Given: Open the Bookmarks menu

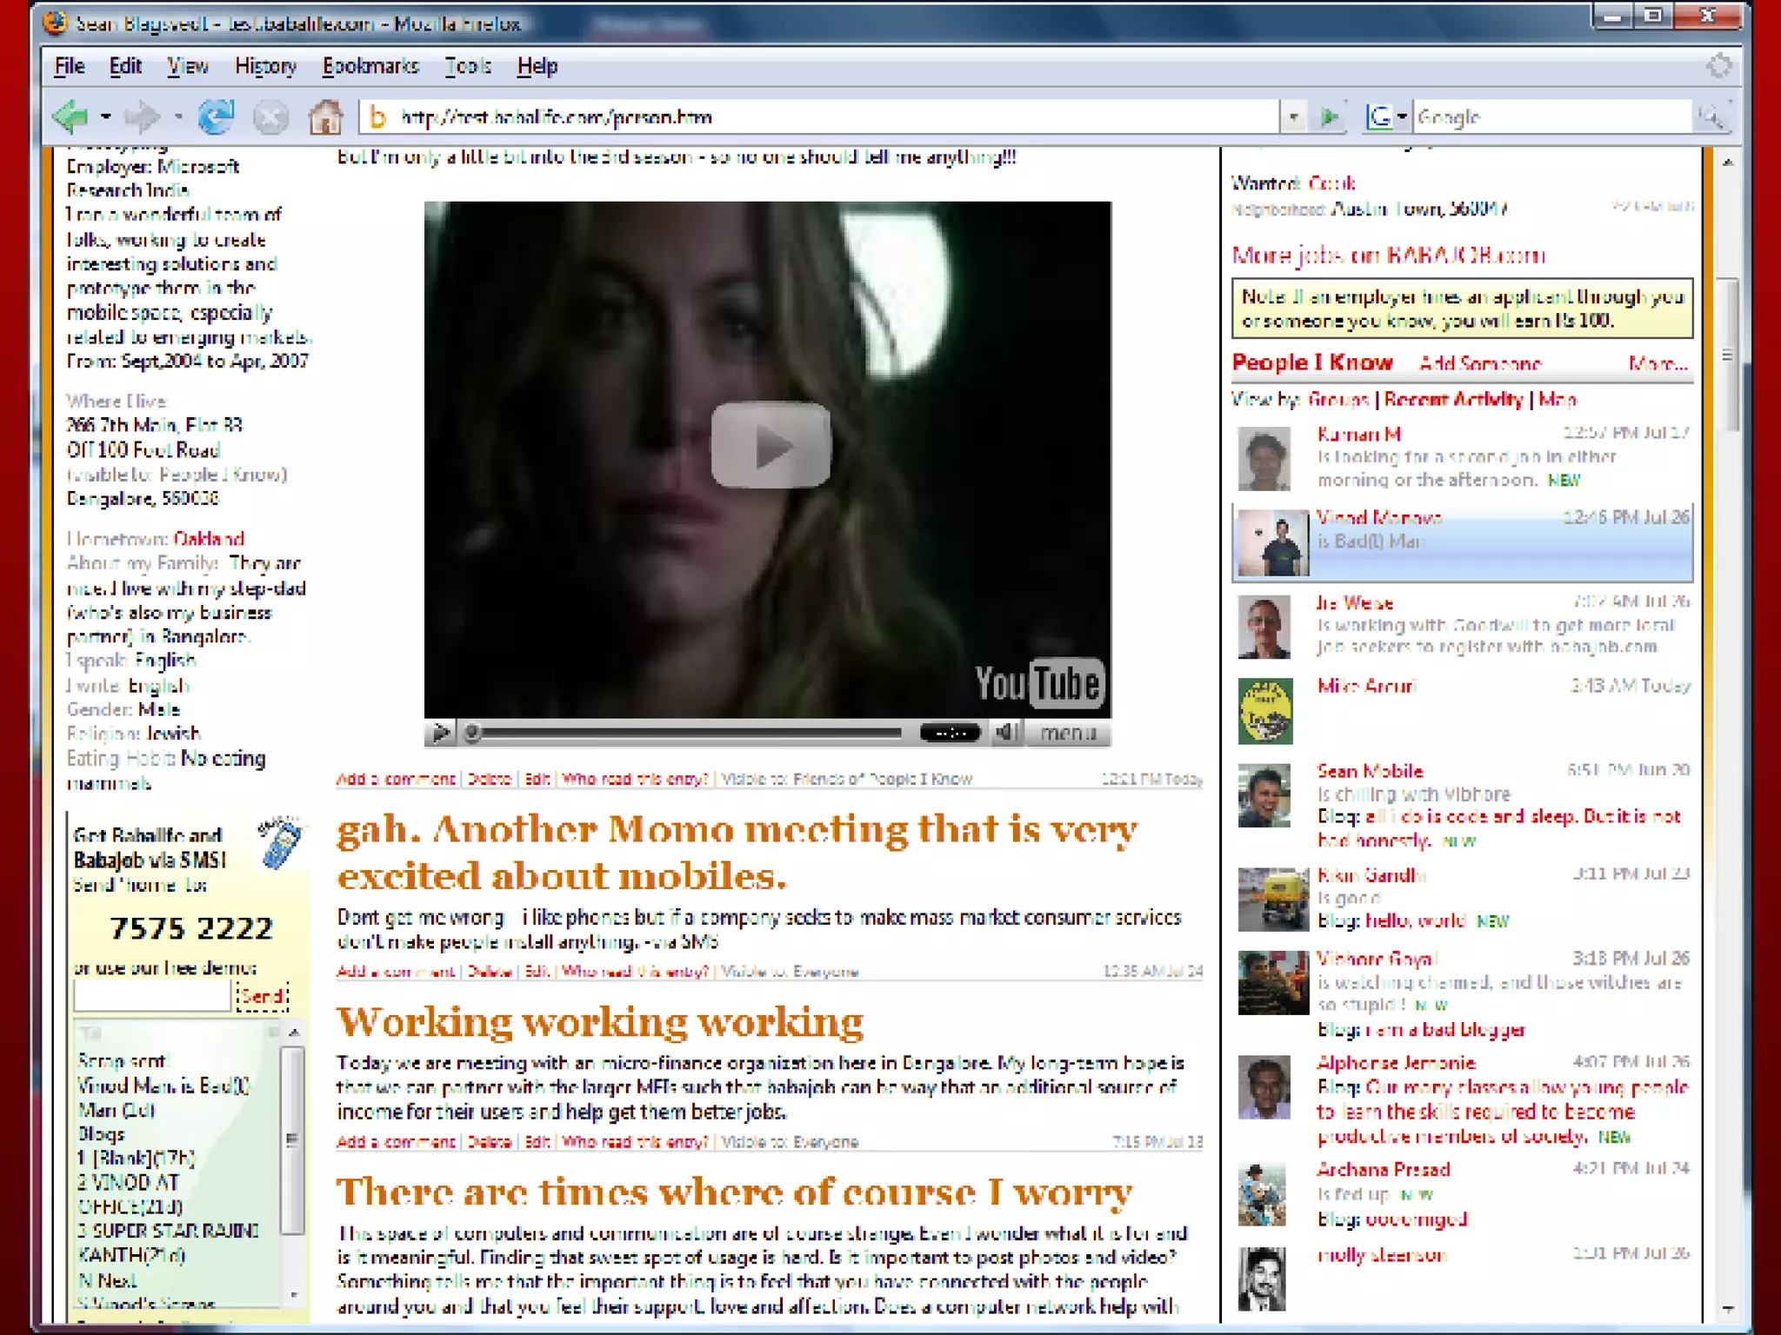Looking at the screenshot, I should (x=370, y=66).
